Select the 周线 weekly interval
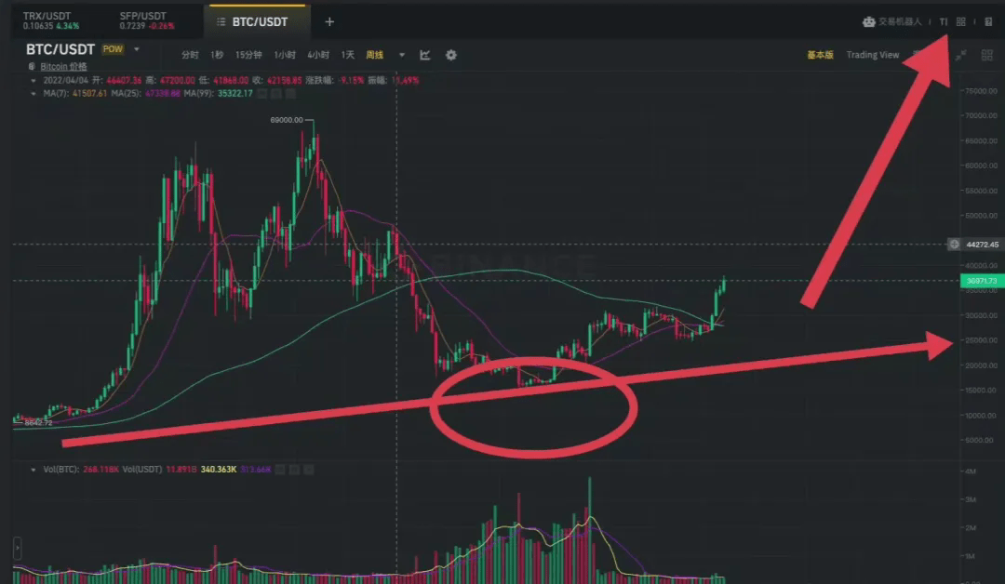1005x584 pixels. click(x=374, y=55)
